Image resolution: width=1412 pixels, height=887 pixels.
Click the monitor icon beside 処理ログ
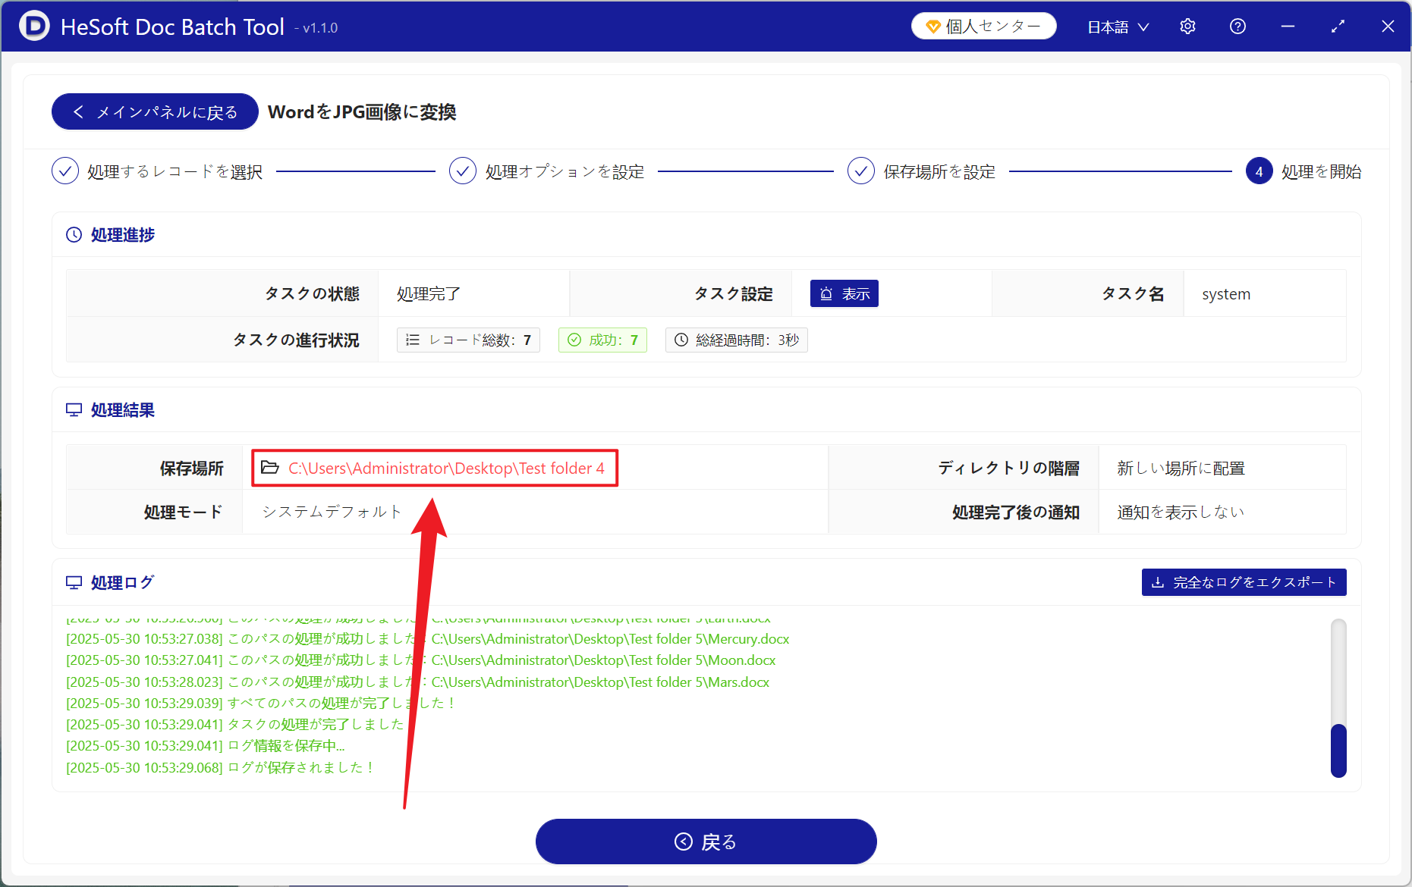pyautogui.click(x=74, y=583)
